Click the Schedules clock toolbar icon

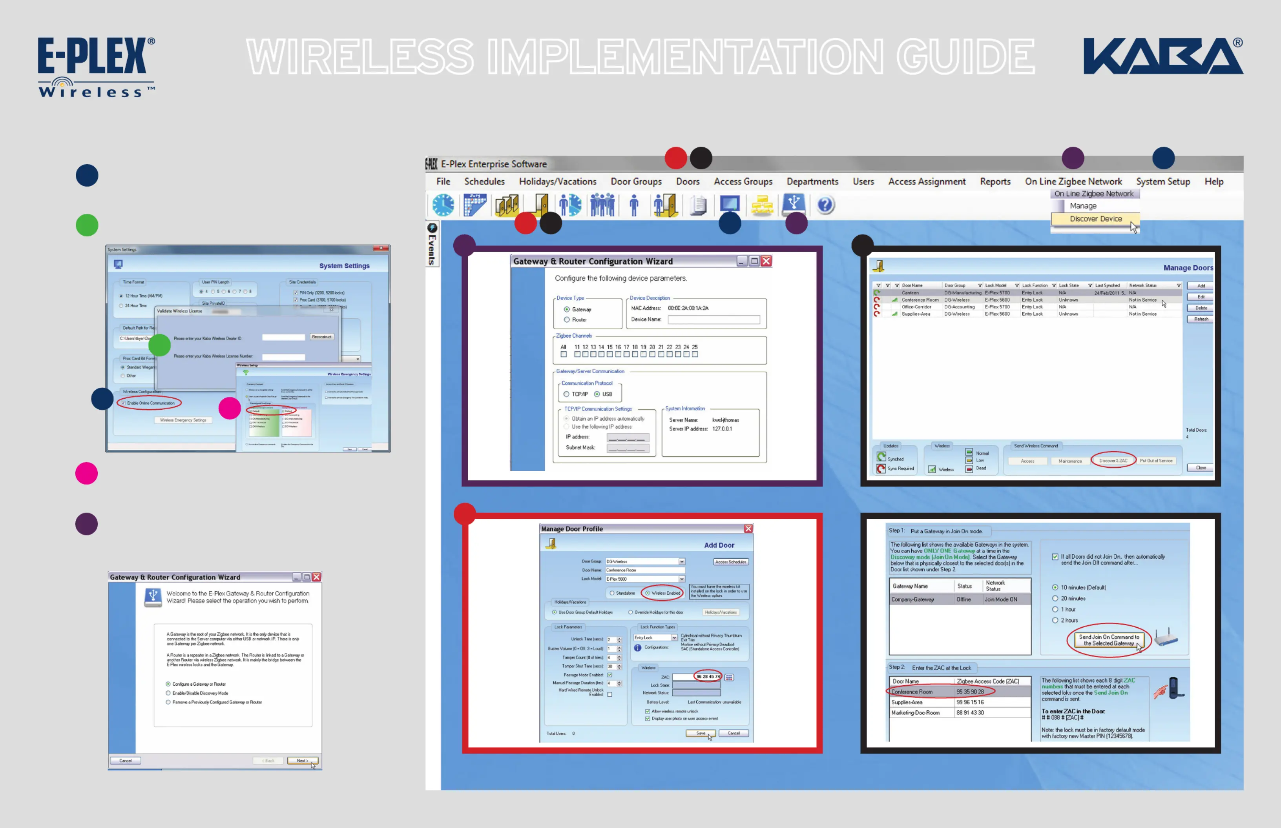443,205
